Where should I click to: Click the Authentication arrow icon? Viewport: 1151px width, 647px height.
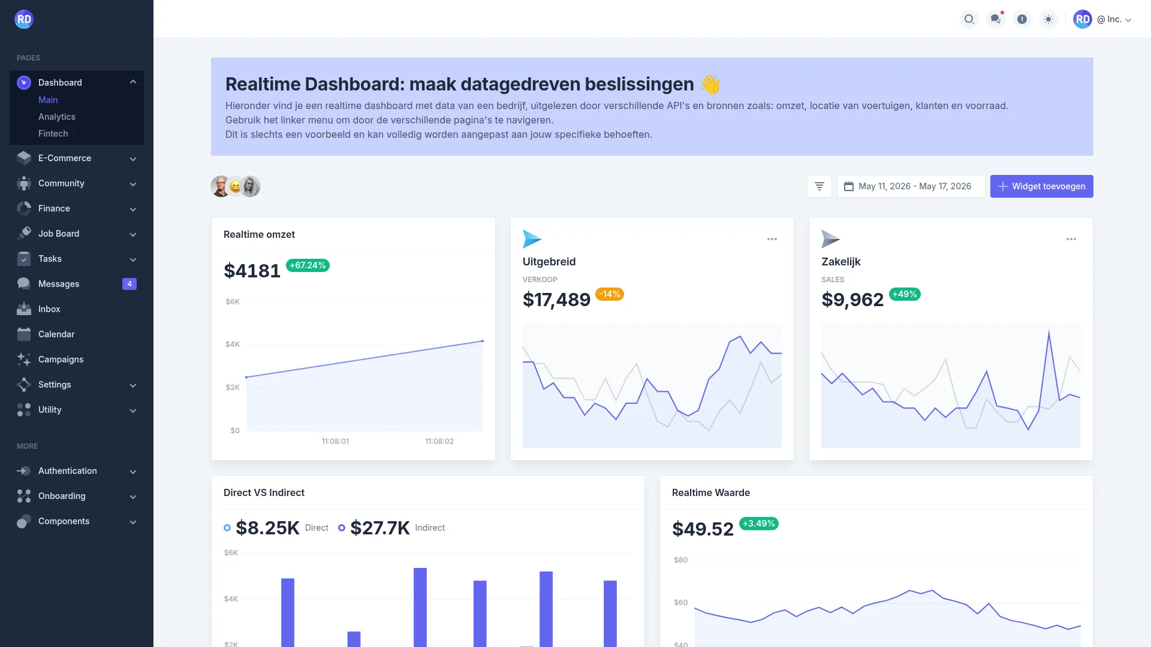[x=24, y=471]
